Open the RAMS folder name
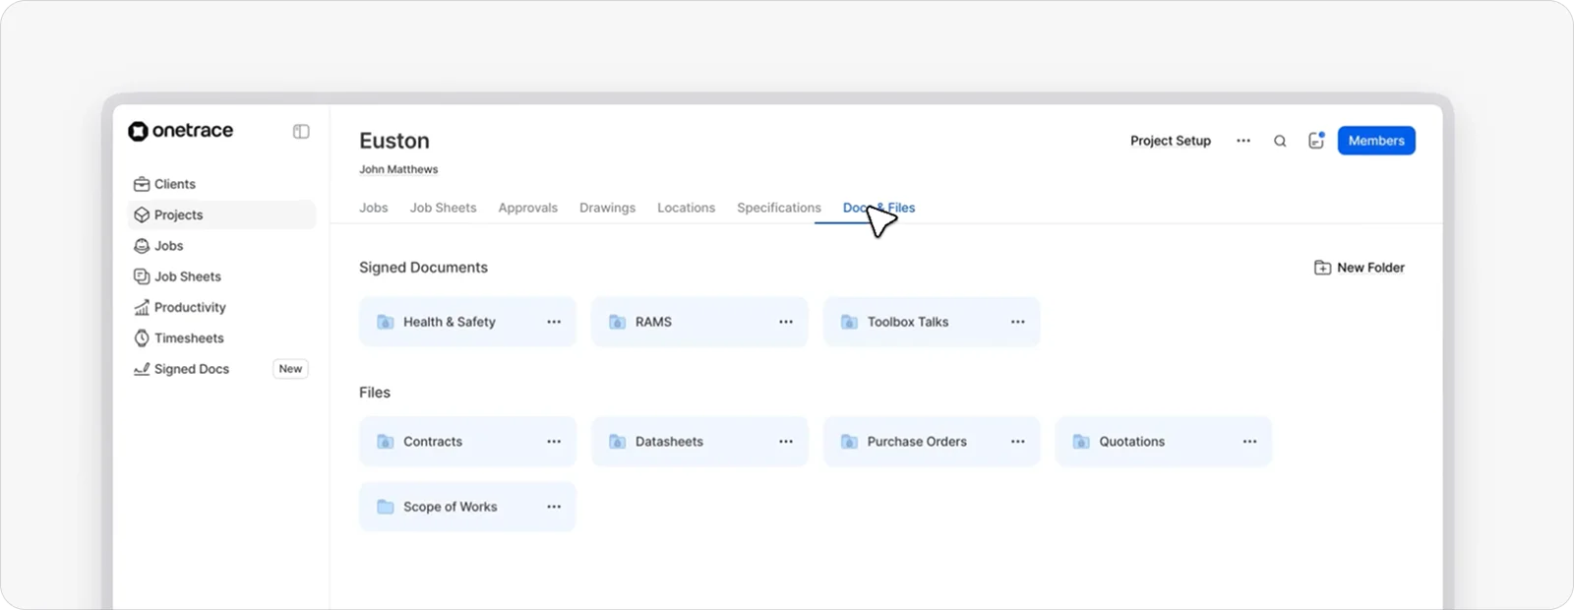Screen dimensions: 1574x610 click(x=653, y=322)
